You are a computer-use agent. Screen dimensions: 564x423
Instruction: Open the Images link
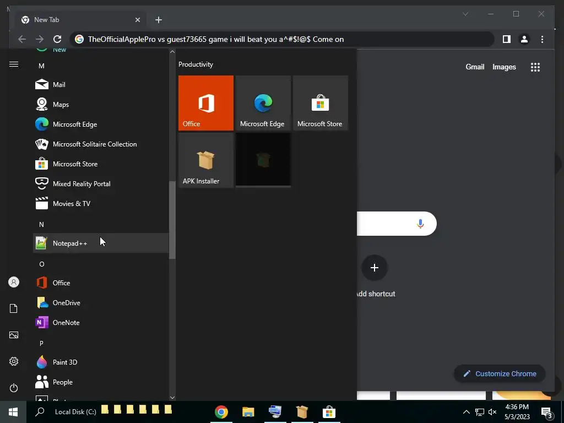pos(504,67)
